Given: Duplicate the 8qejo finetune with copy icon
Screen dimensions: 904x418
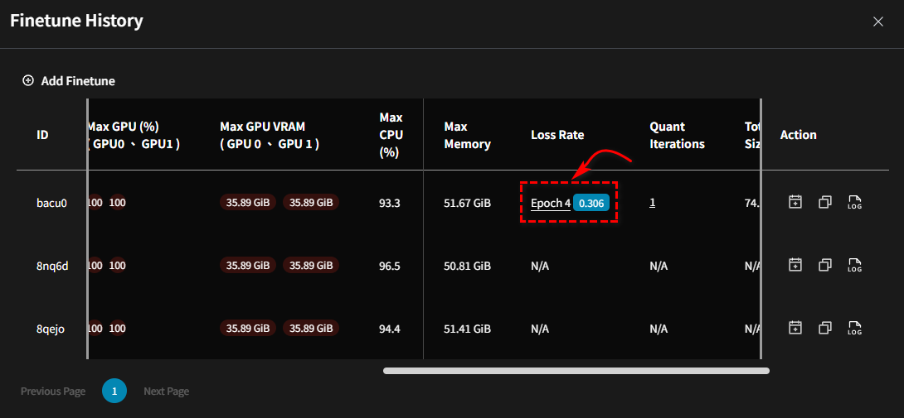Looking at the screenshot, I should (x=824, y=328).
